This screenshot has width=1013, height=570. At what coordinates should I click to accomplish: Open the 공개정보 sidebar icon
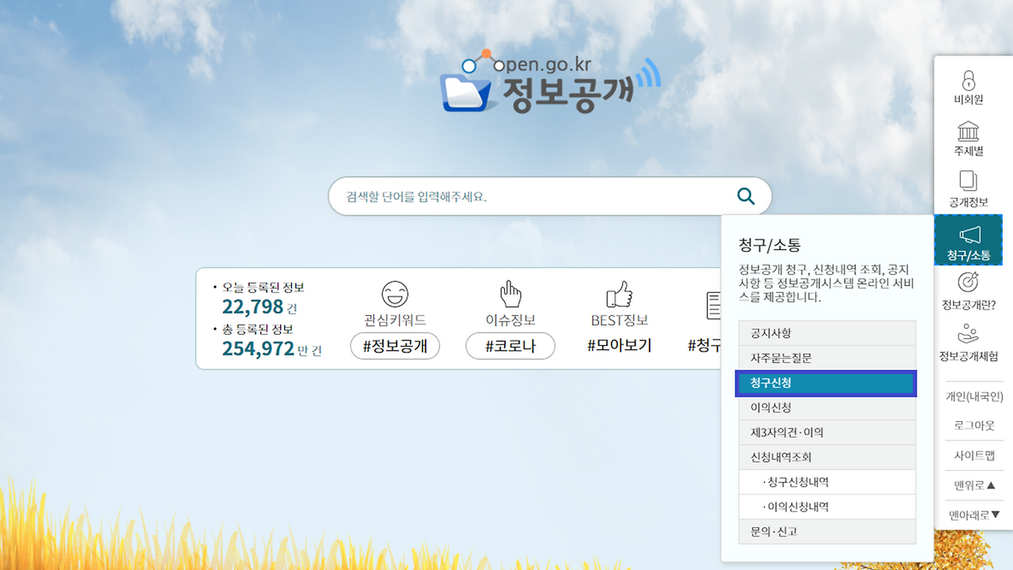point(969,188)
